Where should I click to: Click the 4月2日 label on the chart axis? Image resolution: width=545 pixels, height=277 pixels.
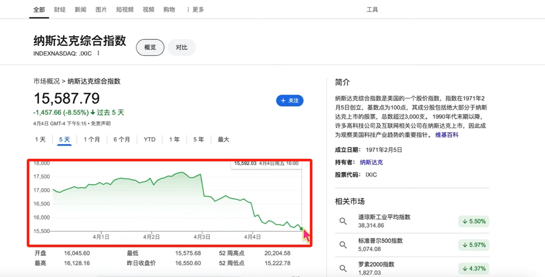(x=151, y=237)
